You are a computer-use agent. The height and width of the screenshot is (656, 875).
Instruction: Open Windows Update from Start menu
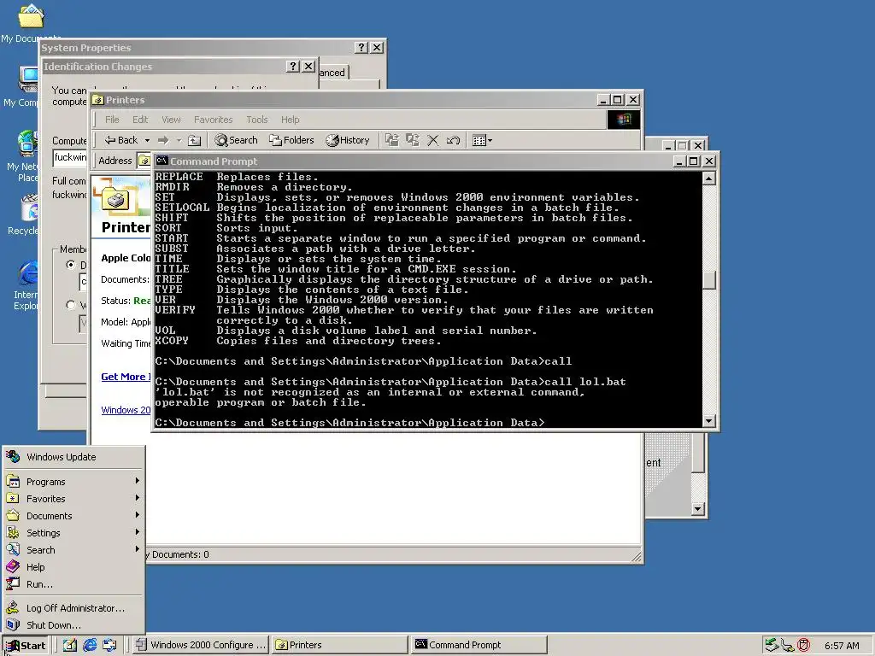[62, 457]
